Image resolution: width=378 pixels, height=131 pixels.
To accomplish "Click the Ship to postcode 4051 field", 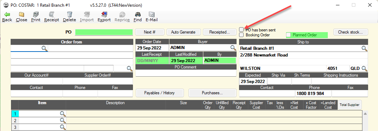I will click(338, 69).
